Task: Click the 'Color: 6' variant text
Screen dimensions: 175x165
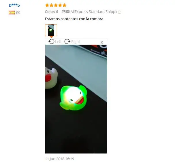Action: pos(51,12)
